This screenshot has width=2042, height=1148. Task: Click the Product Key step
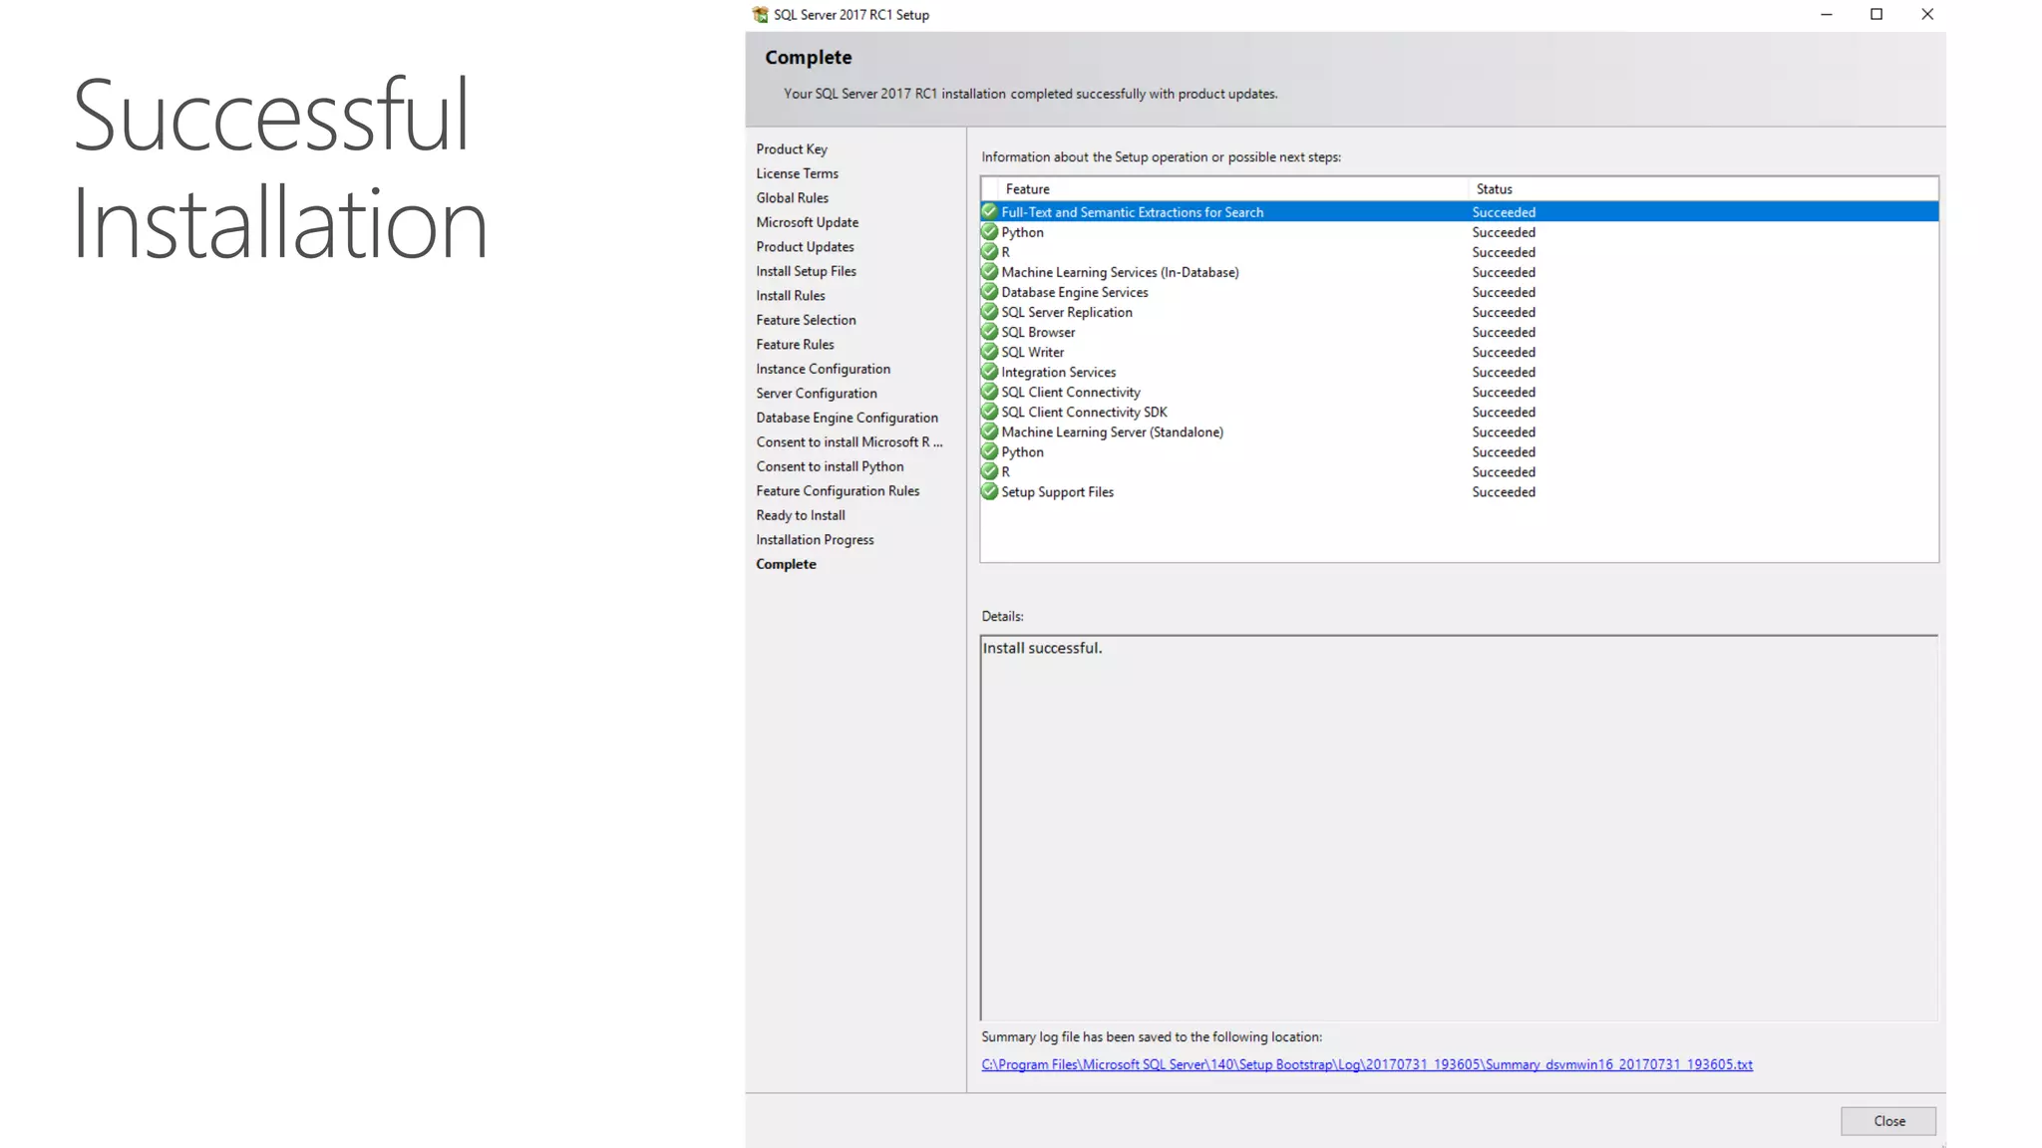792,148
